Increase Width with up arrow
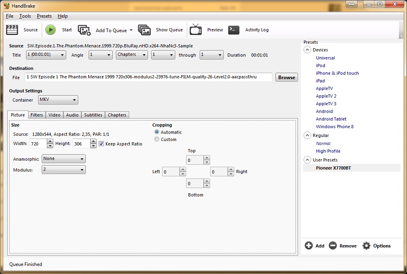Screen dimensions: 407x274 point(50,141)
